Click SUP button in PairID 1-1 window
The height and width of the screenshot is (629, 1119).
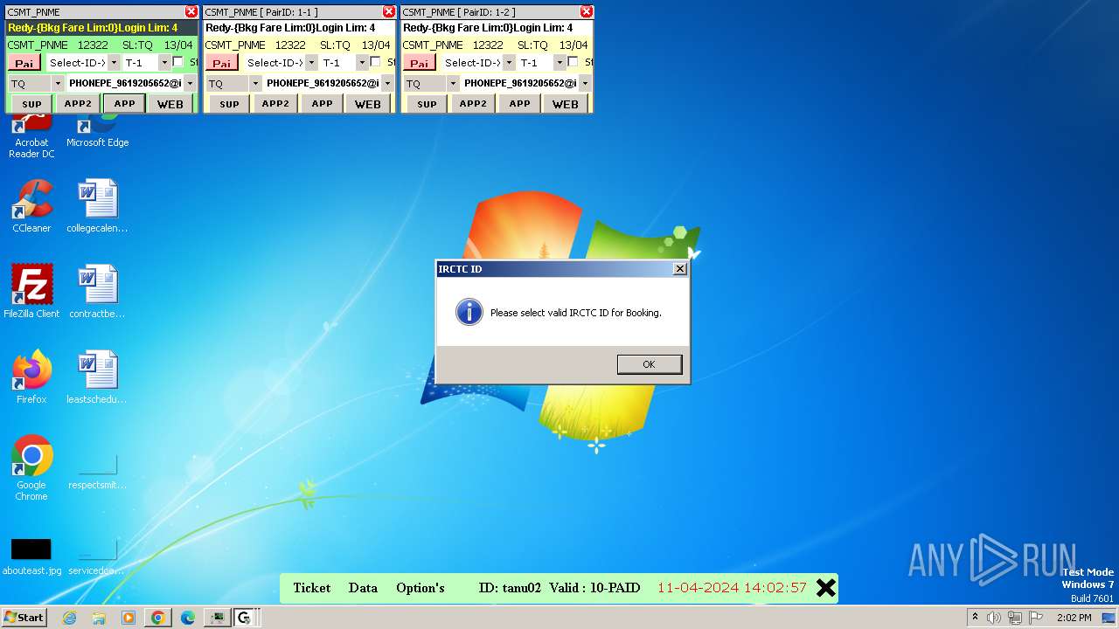[230, 104]
